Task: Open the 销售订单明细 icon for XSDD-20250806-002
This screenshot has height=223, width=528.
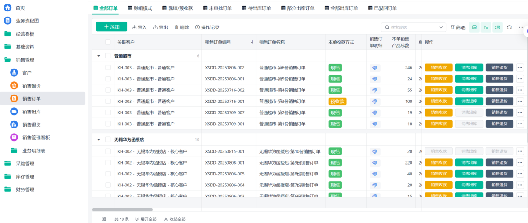Action: (x=374, y=68)
